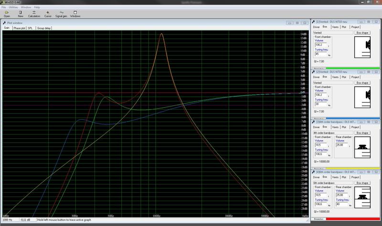Click yellow color bar of 4th order window
The width and height of the screenshot is (382, 226).
coord(353,168)
